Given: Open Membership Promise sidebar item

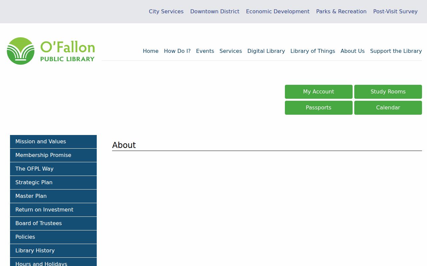Looking at the screenshot, I should click(53, 155).
